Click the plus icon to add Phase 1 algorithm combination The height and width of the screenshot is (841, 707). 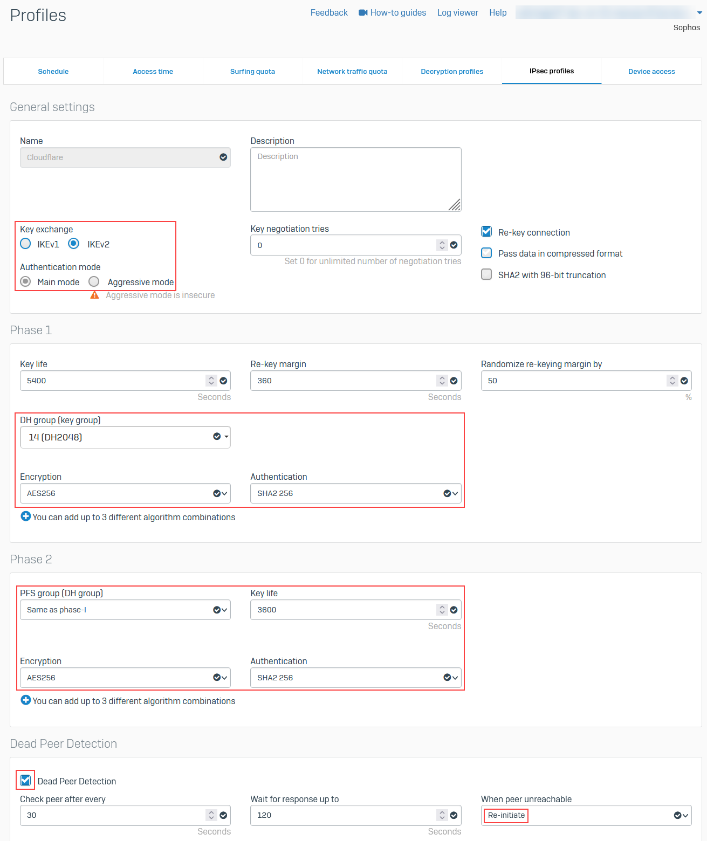tap(25, 516)
